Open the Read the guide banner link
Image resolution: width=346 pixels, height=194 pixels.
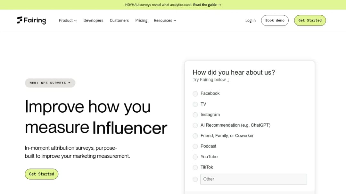click(207, 5)
